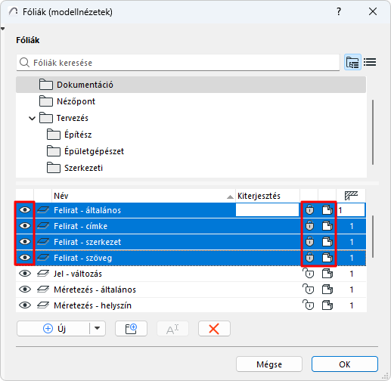Image resolution: width=391 pixels, height=381 pixels.
Task: Click the red X delete button
Action: (x=214, y=328)
